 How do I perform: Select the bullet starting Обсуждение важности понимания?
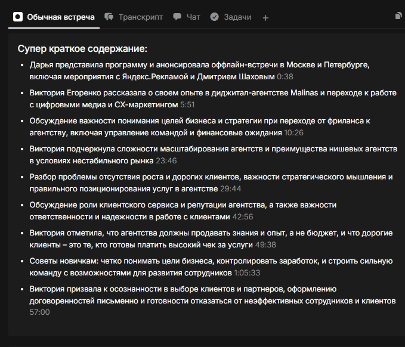click(200, 127)
